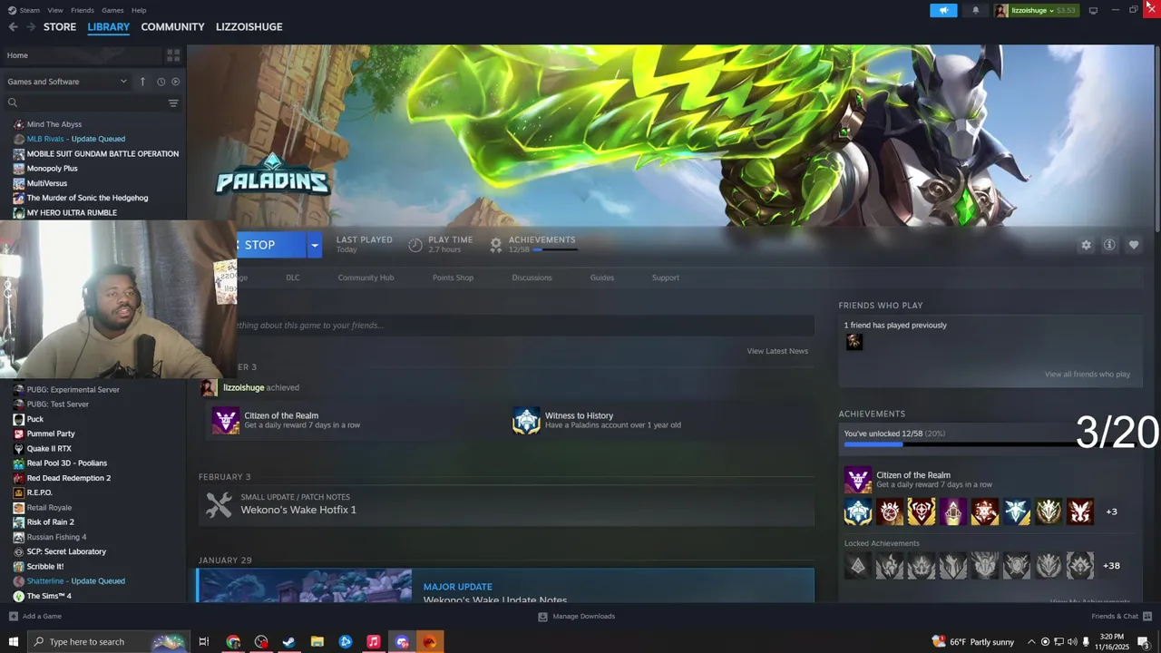Click View all friends who play

click(x=1087, y=374)
